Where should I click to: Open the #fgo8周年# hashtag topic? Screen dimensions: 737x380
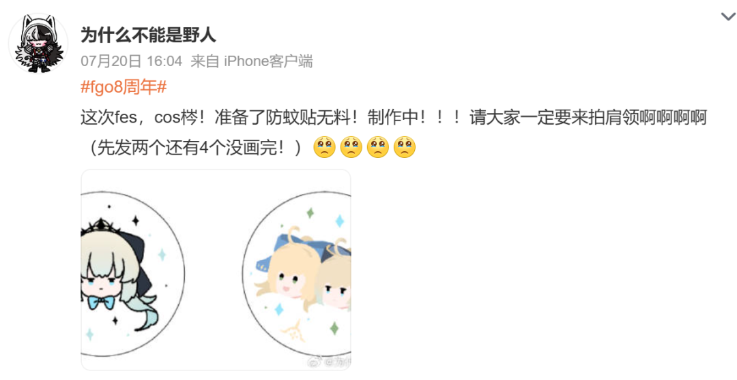coord(124,87)
